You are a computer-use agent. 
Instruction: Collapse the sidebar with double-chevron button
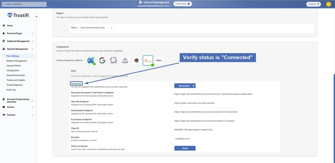[x=36, y=17]
